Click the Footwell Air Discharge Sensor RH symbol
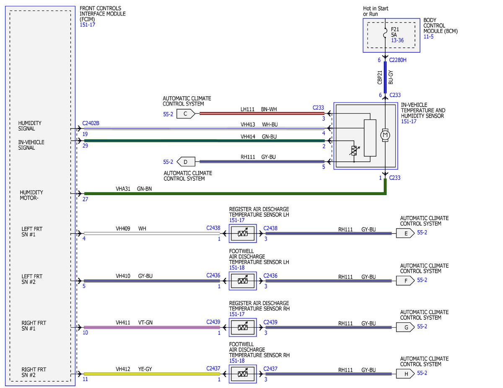The image size is (503, 388). (242, 374)
